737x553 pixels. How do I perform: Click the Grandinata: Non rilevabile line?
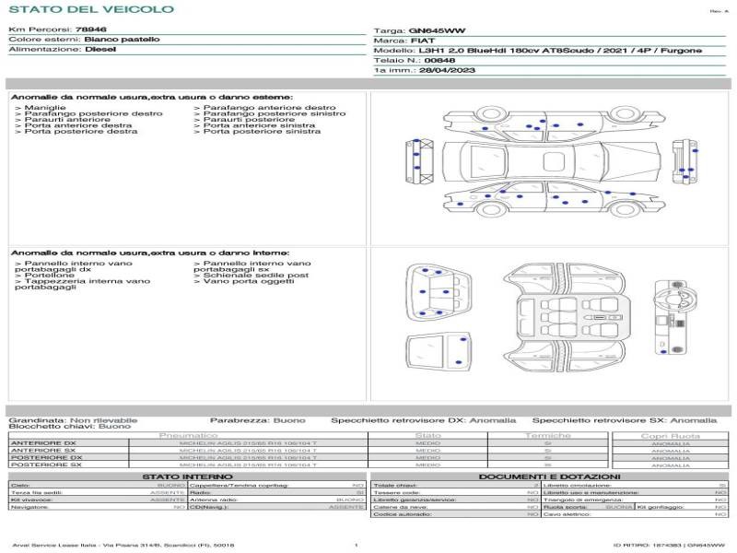coord(73,420)
